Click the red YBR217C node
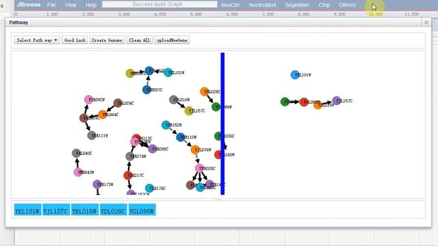 coord(128,175)
